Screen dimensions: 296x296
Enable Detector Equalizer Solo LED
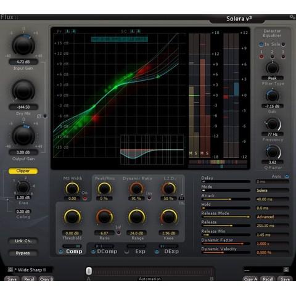coord(283,44)
